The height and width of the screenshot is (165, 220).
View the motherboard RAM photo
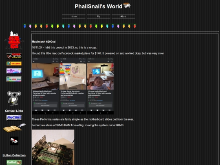(x=53, y=147)
